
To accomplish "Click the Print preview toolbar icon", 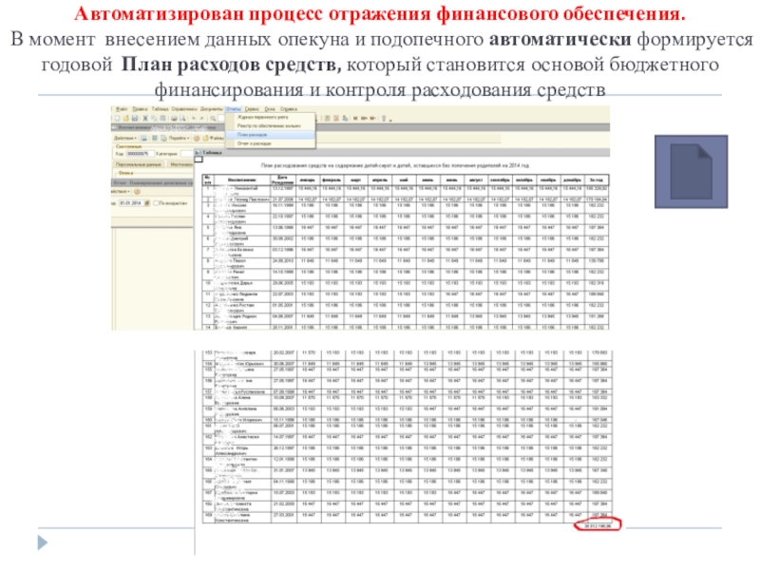I will click(182, 118).
